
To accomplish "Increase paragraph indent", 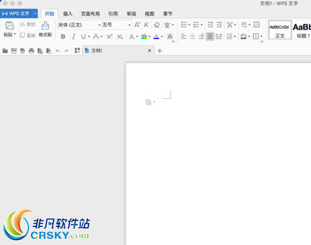I will (x=219, y=25).
